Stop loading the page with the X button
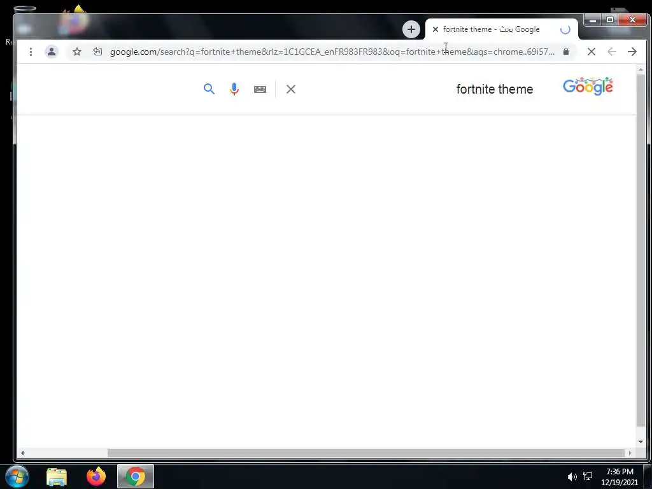This screenshot has width=652, height=489. click(592, 52)
